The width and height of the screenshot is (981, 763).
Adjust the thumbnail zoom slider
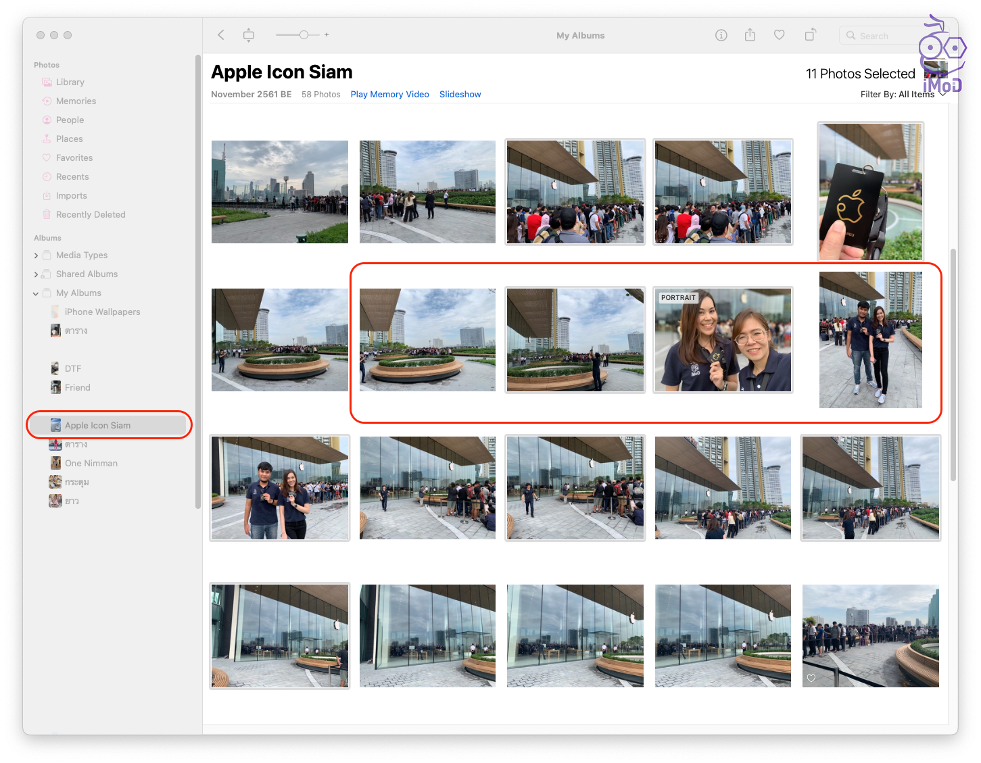(304, 35)
